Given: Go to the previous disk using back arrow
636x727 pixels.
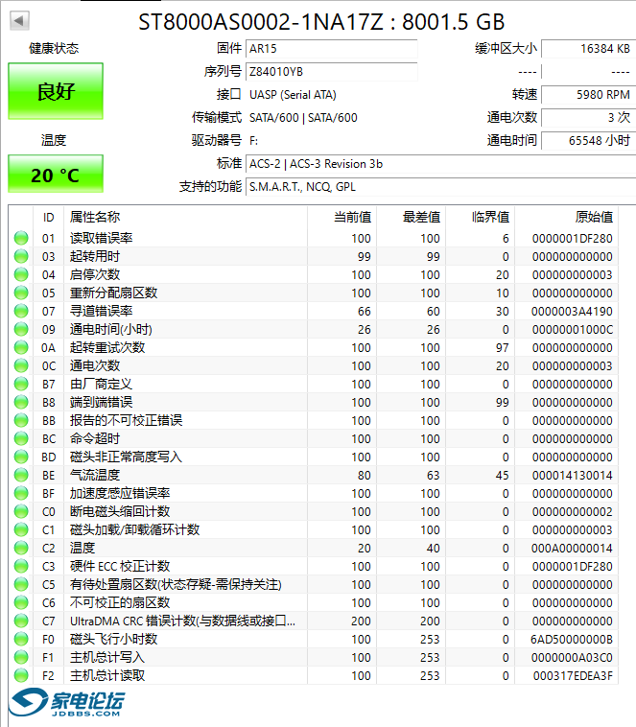Looking at the screenshot, I should (x=19, y=20).
